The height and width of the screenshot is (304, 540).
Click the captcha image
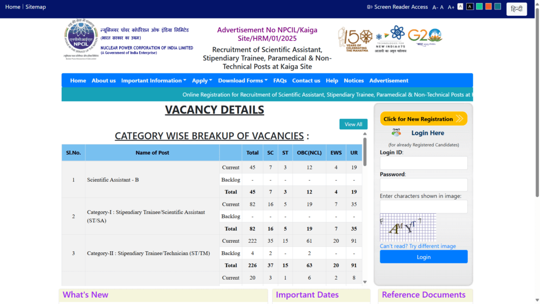pyautogui.click(x=408, y=227)
